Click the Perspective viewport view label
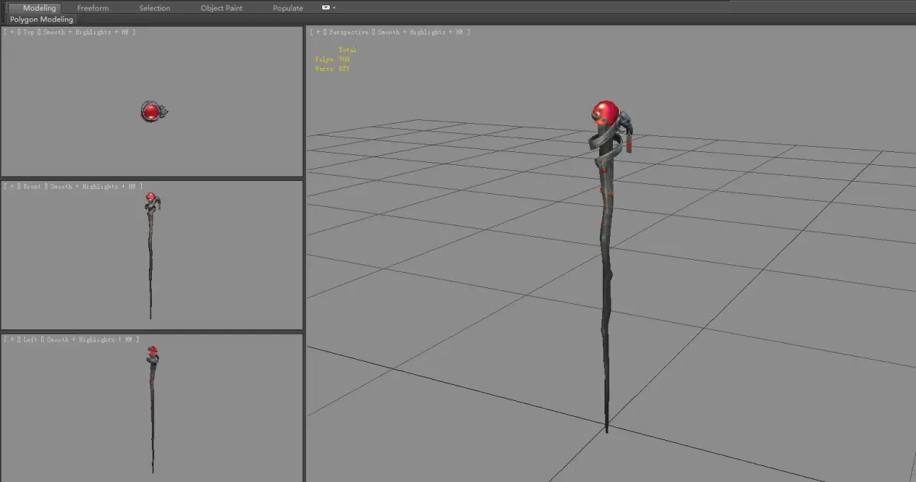 click(x=349, y=32)
